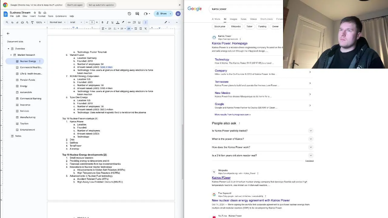This screenshot has width=388, height=218.
Task: Click the spelling and grammar check icon
Action: (x=27, y=22)
